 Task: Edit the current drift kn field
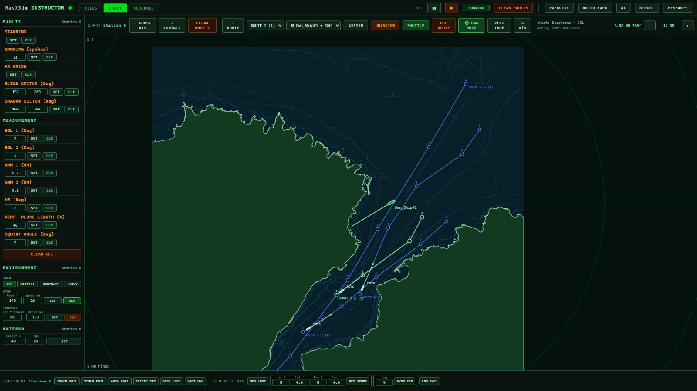point(36,317)
